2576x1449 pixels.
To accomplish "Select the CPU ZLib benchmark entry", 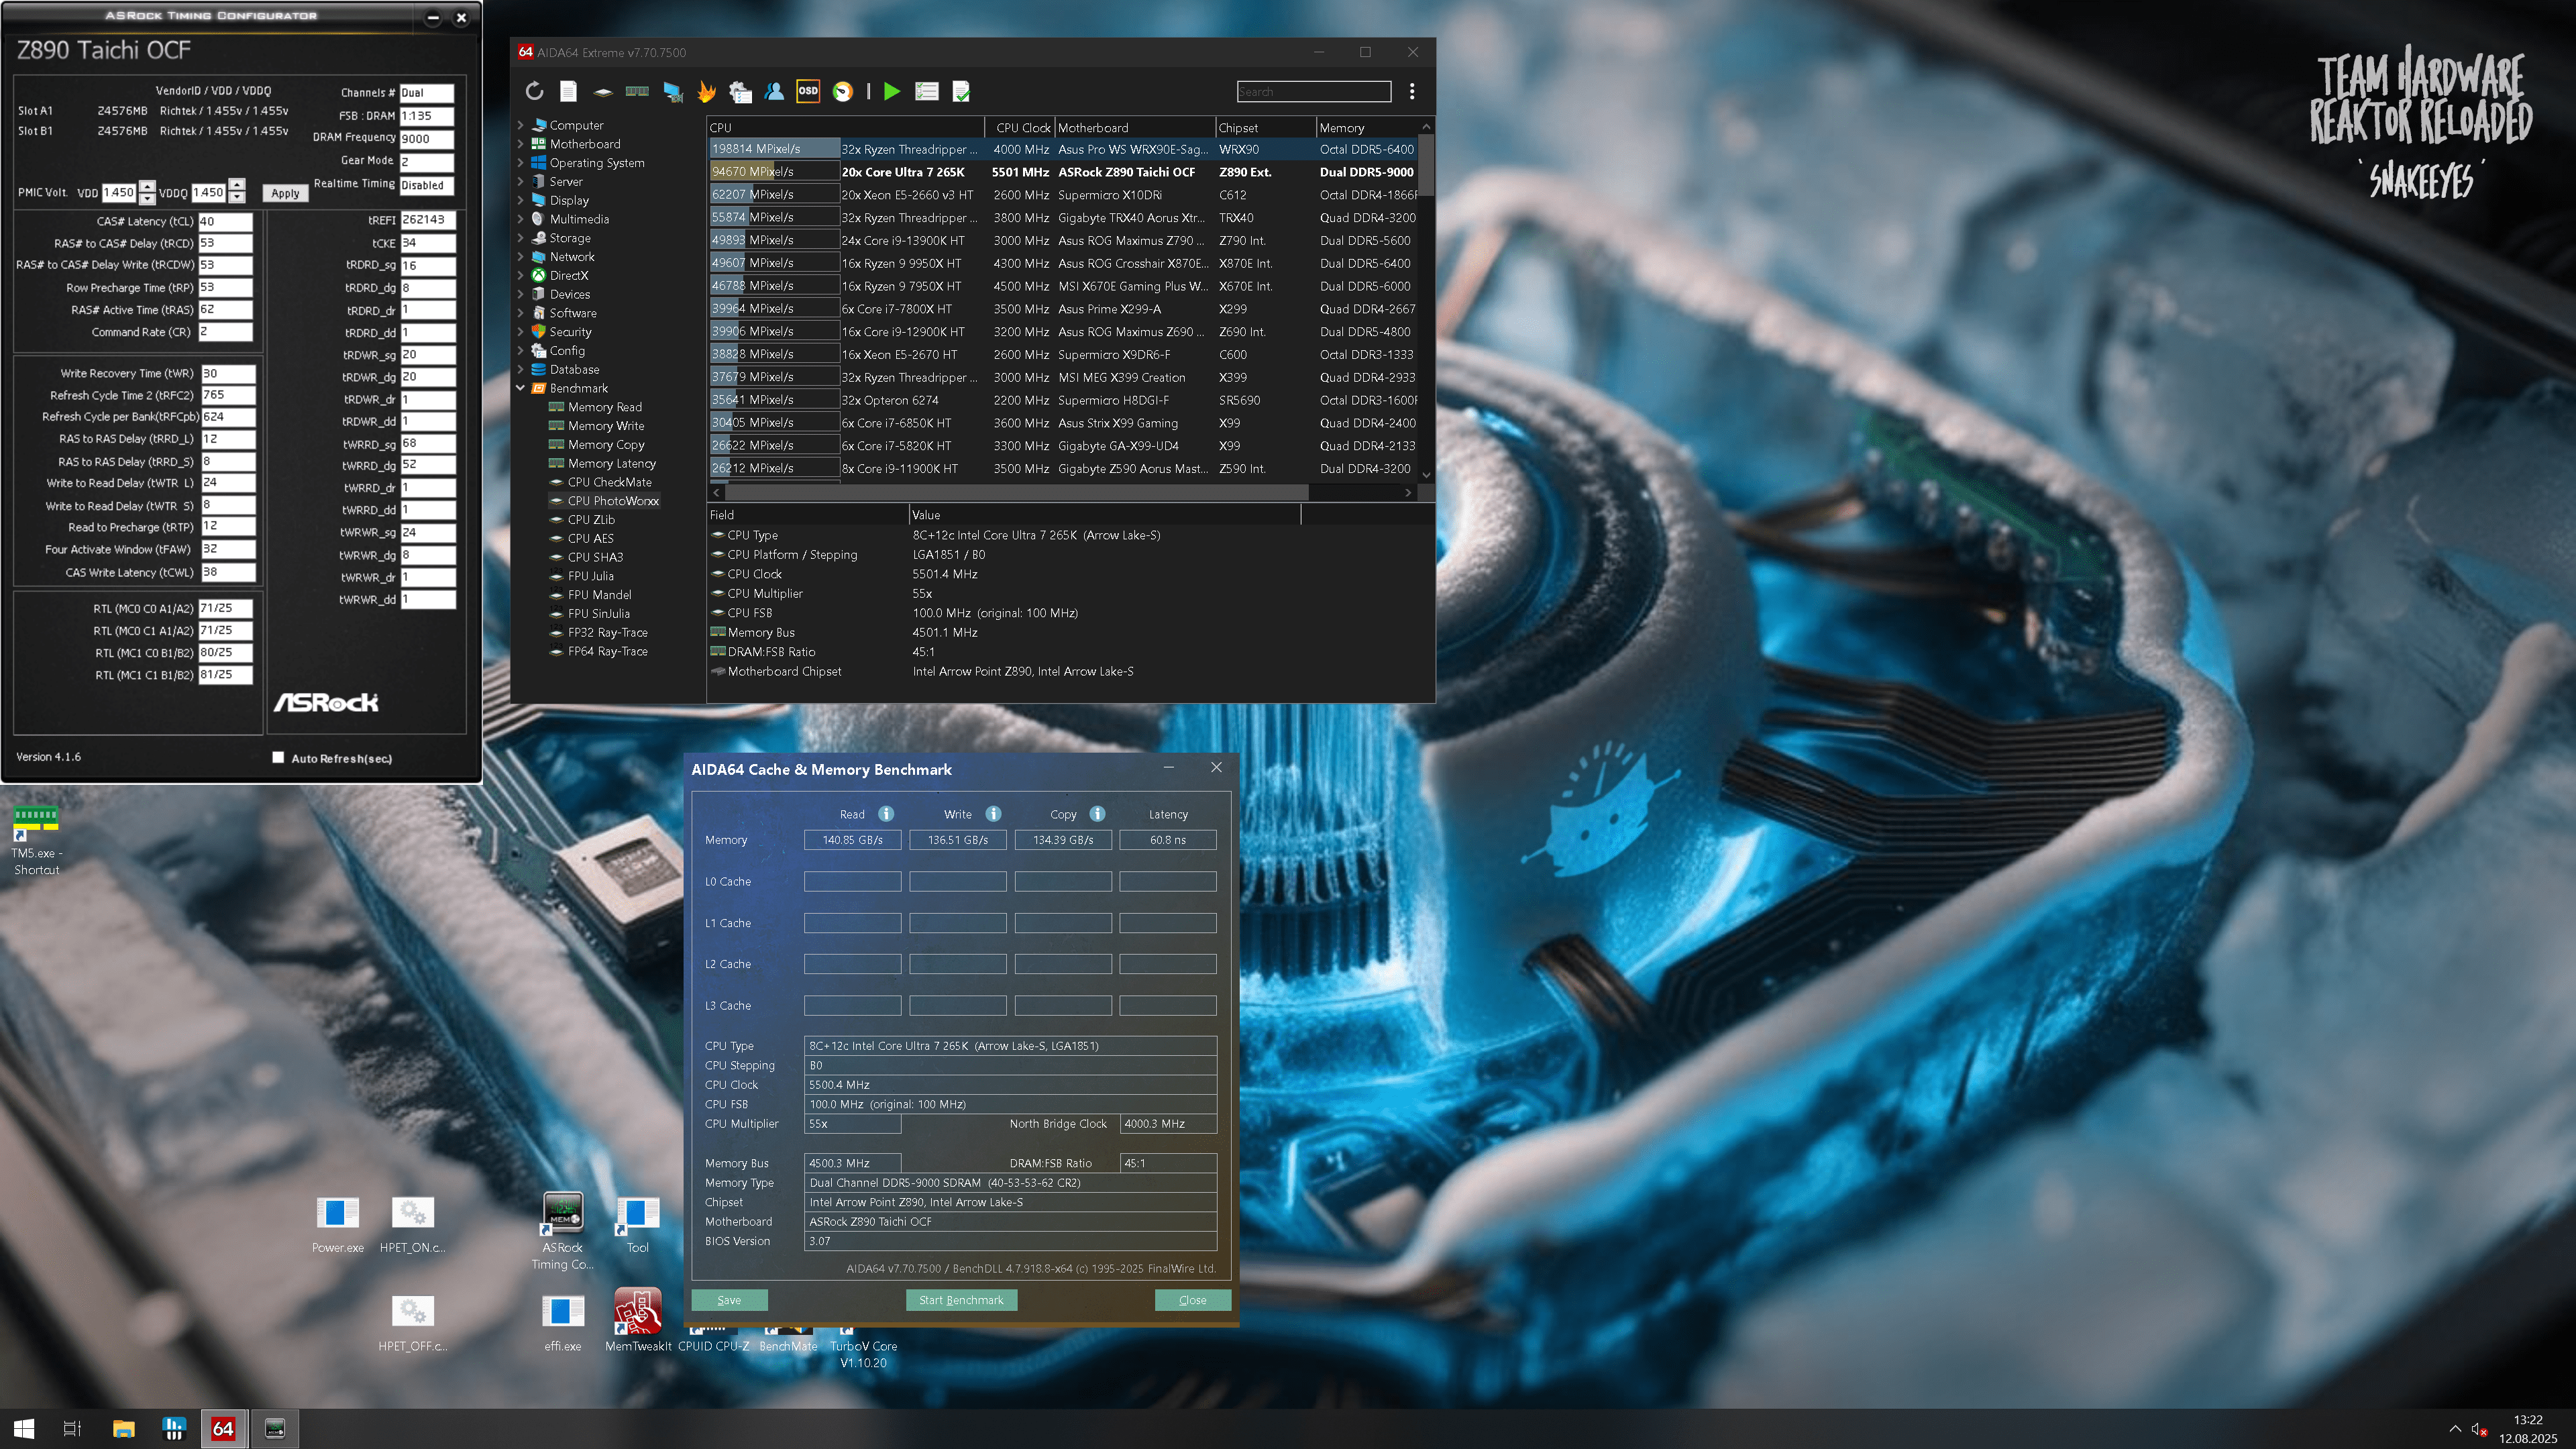I will 591,519.
